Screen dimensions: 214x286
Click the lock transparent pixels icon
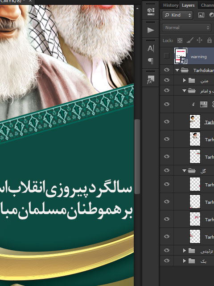pyautogui.click(x=180, y=40)
